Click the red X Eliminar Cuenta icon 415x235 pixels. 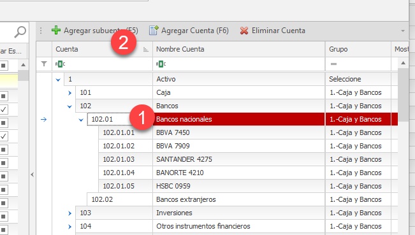244,31
